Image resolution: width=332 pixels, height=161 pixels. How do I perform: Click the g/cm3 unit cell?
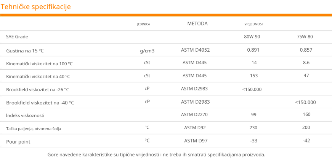click(x=147, y=50)
